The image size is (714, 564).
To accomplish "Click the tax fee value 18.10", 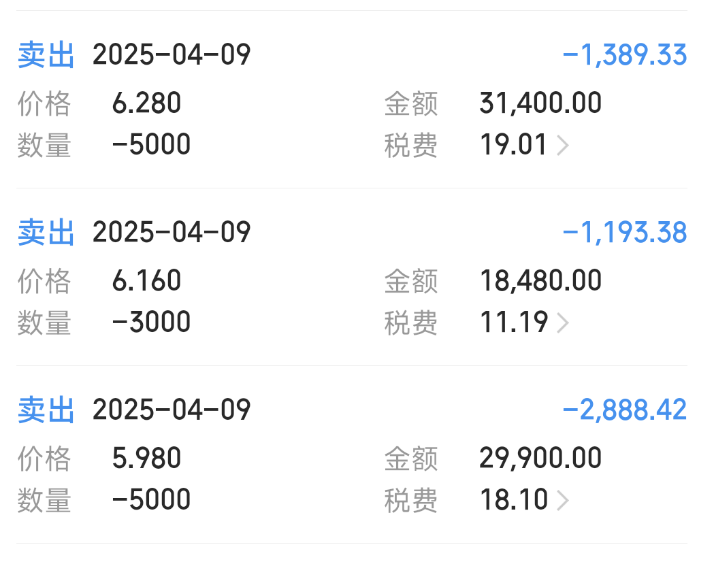I will tap(514, 500).
